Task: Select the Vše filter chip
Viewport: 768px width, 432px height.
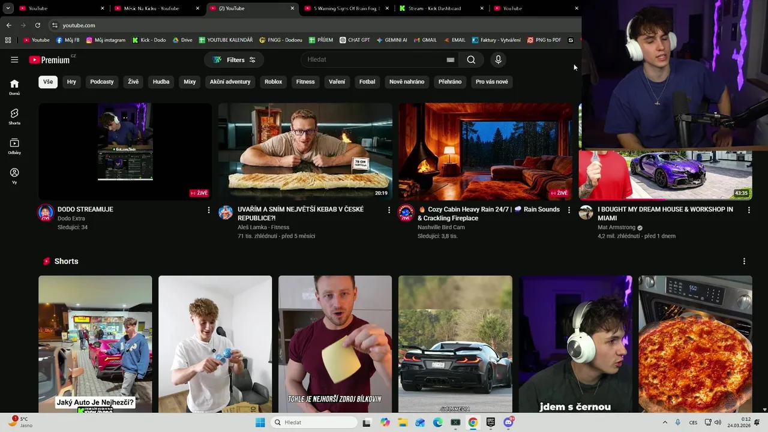Action: point(48,82)
